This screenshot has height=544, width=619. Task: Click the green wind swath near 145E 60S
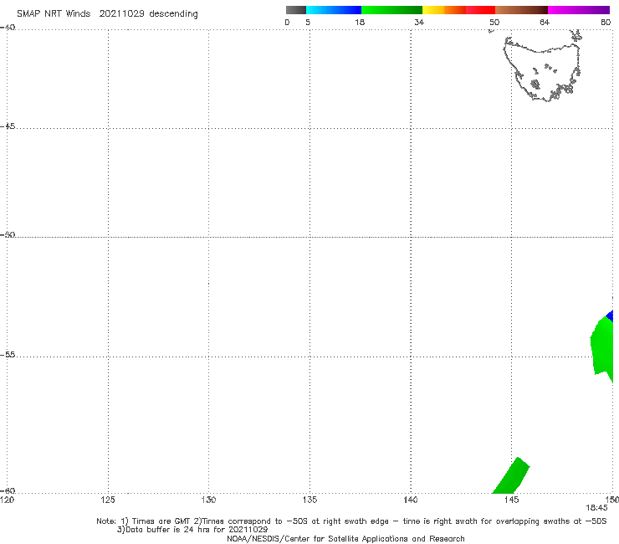click(x=511, y=475)
